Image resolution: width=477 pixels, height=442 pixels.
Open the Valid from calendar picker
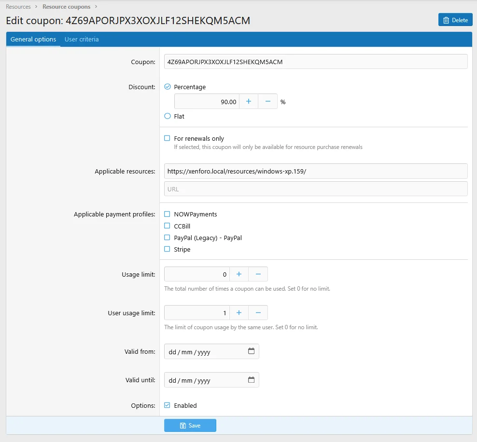(251, 351)
